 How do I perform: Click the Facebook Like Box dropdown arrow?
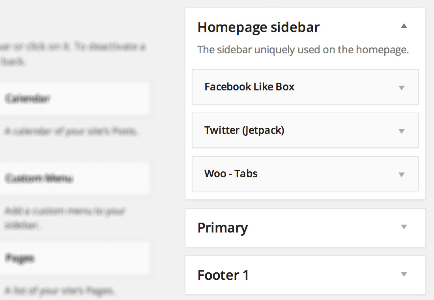401,87
